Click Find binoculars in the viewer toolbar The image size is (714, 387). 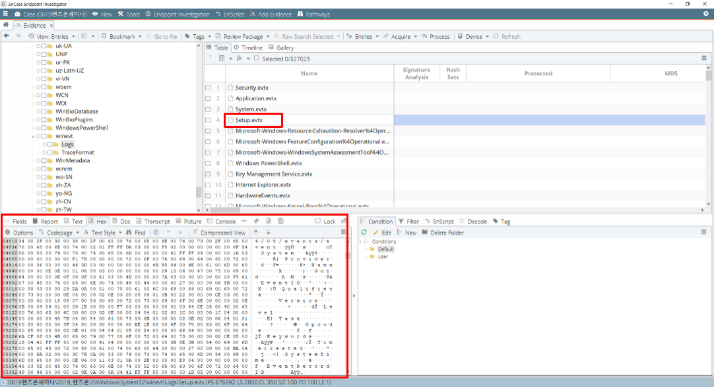coord(136,232)
